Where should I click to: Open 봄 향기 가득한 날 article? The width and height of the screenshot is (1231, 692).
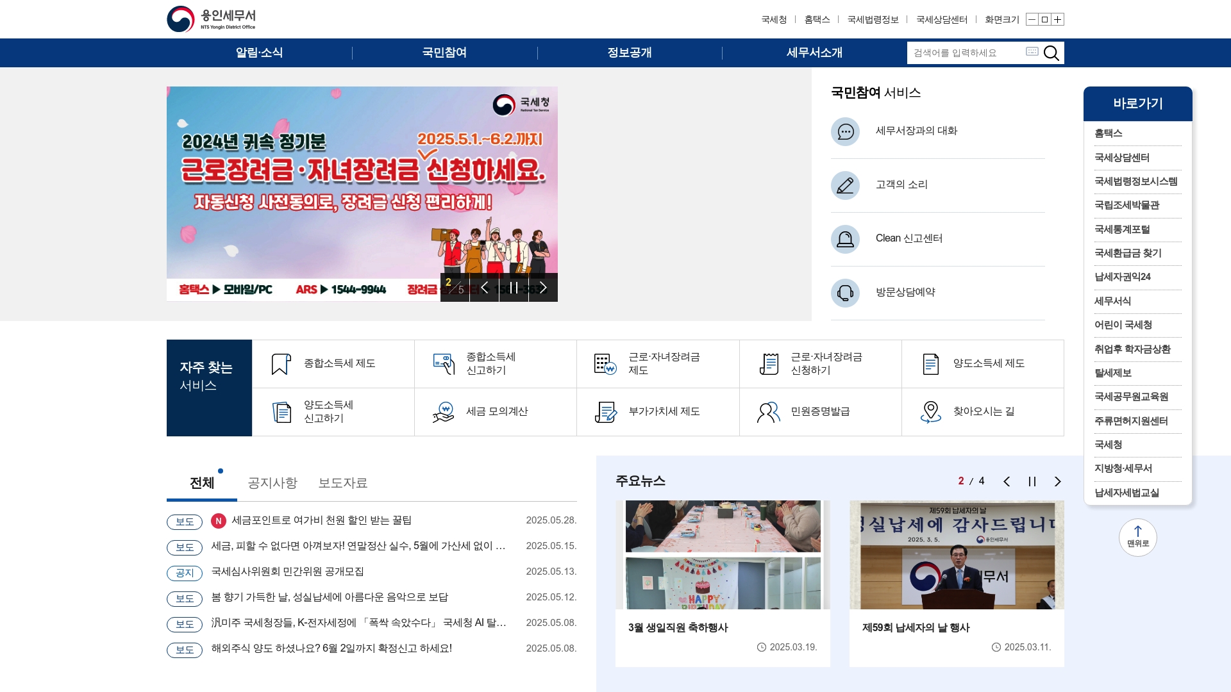(x=330, y=597)
